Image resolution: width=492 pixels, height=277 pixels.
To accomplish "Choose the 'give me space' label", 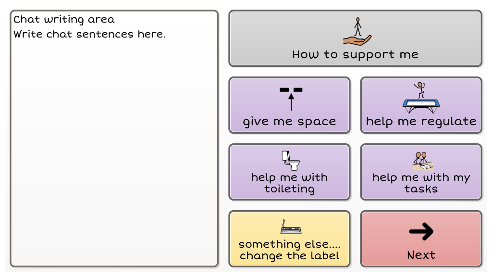I will point(289,122).
